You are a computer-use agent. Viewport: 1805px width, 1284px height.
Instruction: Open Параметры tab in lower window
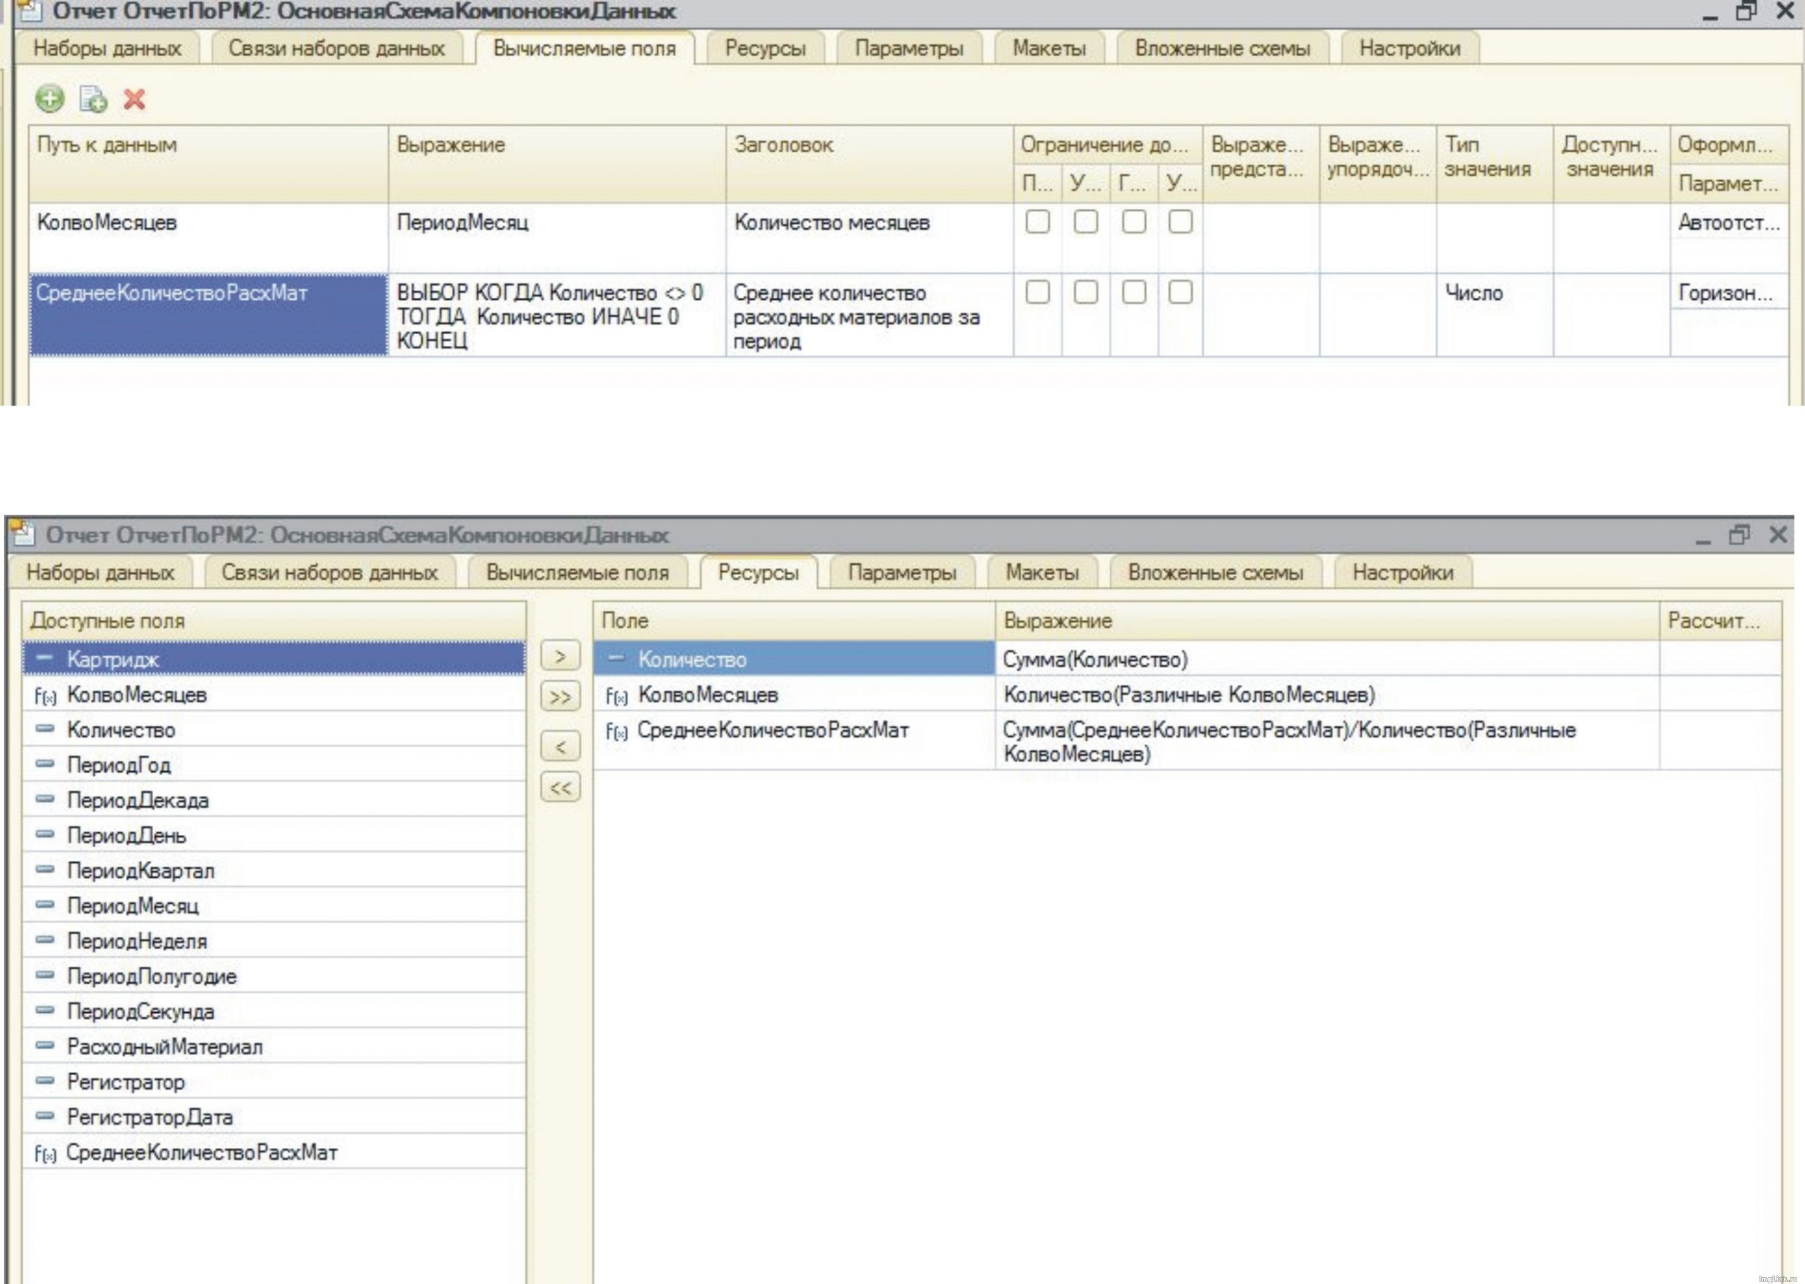[x=902, y=573]
